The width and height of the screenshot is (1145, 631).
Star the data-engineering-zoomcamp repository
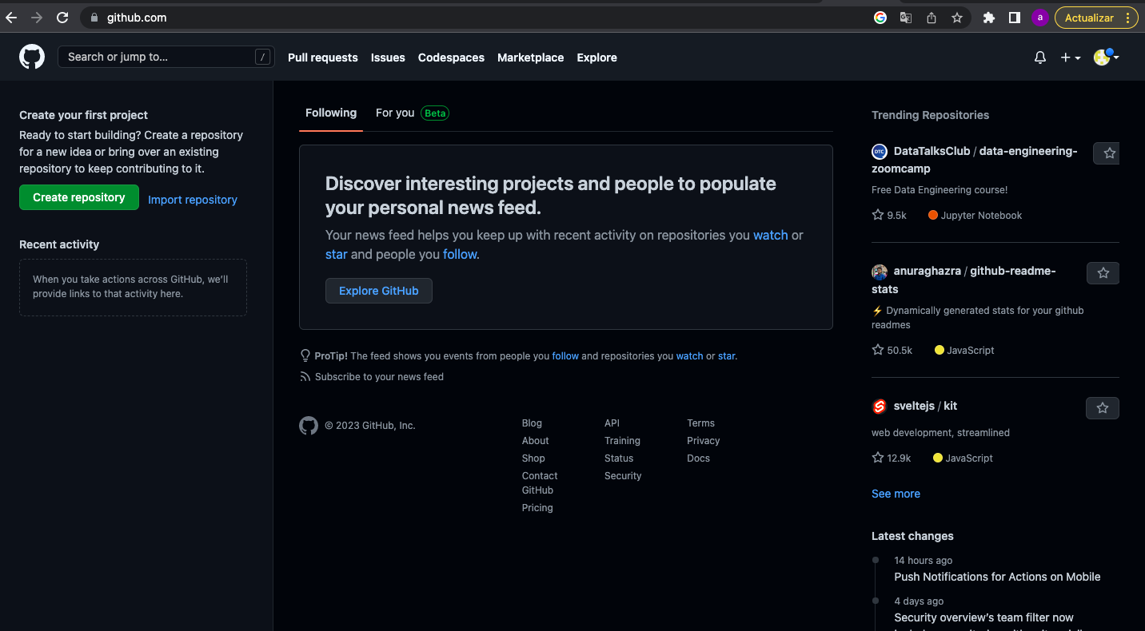pyautogui.click(x=1108, y=153)
